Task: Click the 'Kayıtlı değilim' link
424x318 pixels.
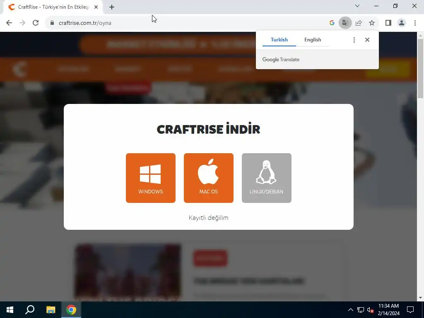Action: [209, 218]
